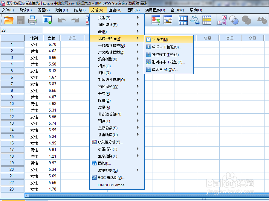Click the Missing value analysis menu icon
The height and width of the screenshot is (201, 269).
pyautogui.click(x=94, y=142)
